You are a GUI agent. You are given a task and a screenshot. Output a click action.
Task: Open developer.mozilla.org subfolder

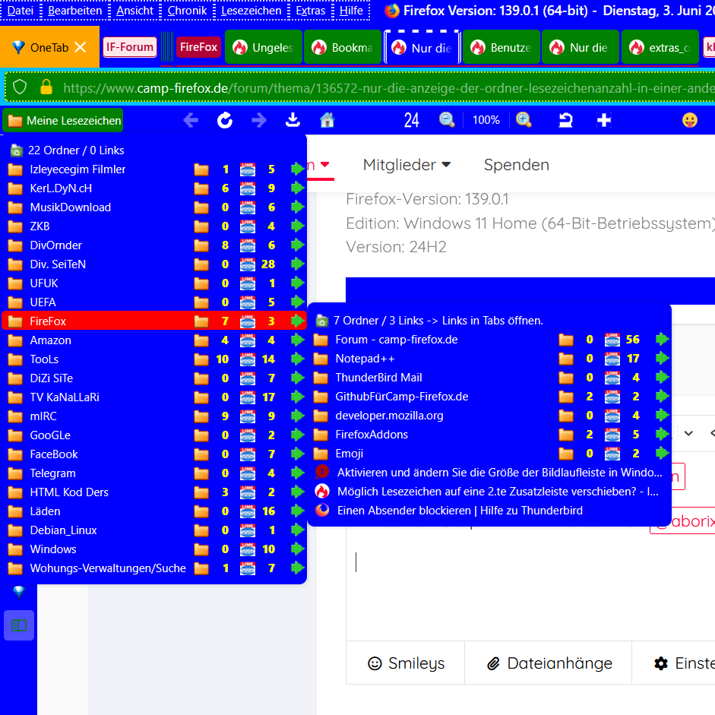click(x=490, y=416)
